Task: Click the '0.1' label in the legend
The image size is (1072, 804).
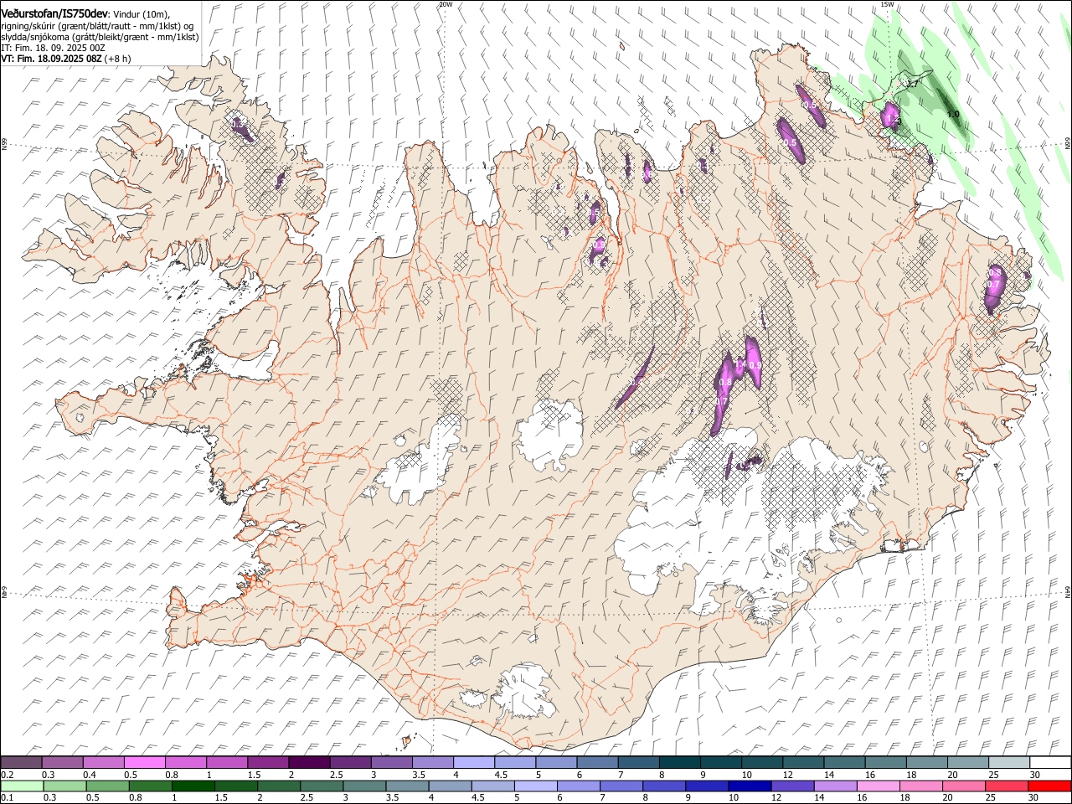Action: (x=7, y=798)
